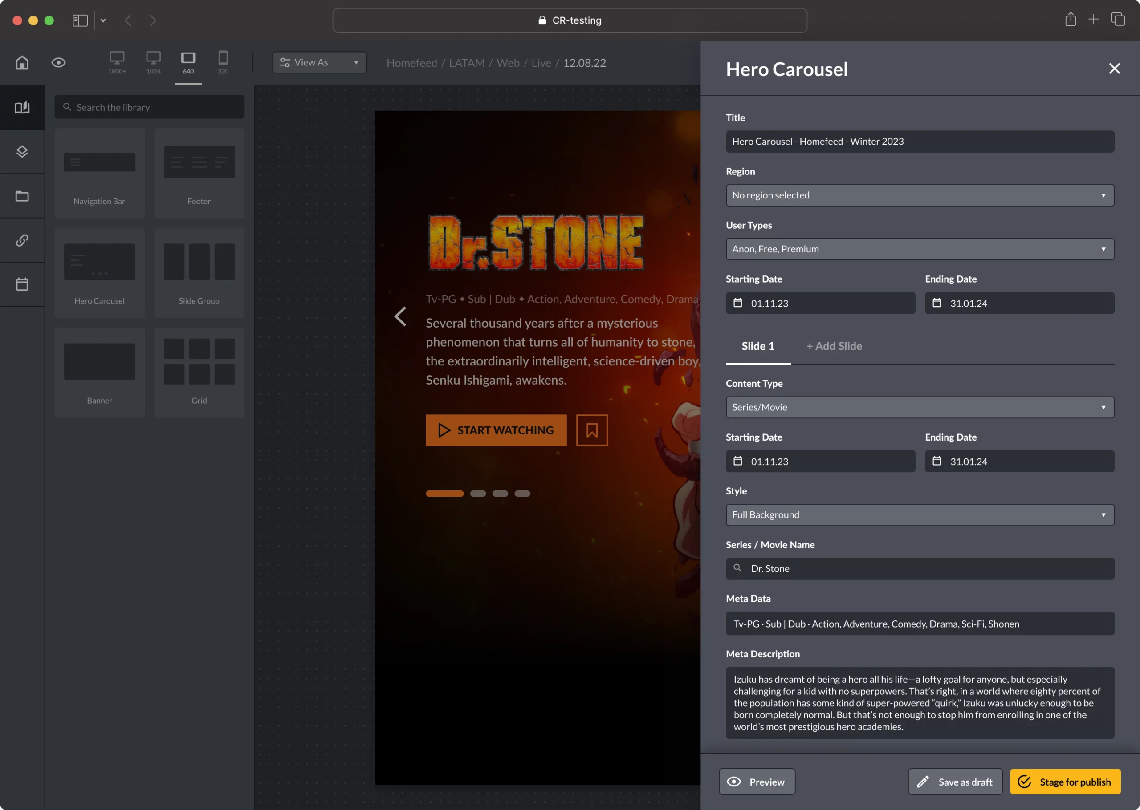
Task: Select the Slide Group component
Action: [199, 273]
